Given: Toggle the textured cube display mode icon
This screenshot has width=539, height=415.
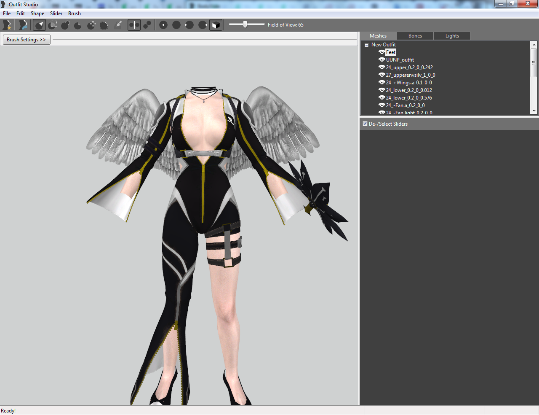Looking at the screenshot, I should click(x=216, y=25).
